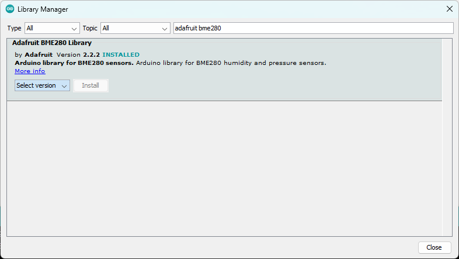Viewport: 459px width, 259px height.
Task: Click the Library Manager title bar text
Action: [43, 9]
